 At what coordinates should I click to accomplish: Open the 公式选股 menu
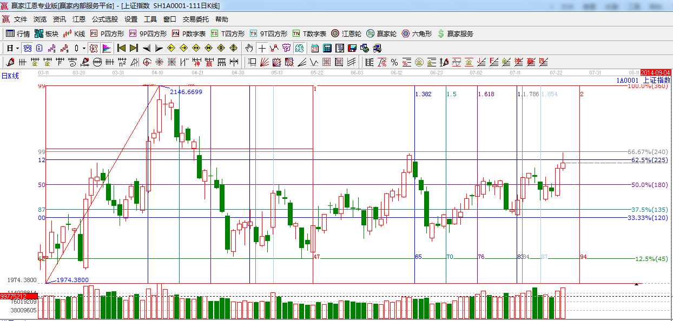point(104,19)
